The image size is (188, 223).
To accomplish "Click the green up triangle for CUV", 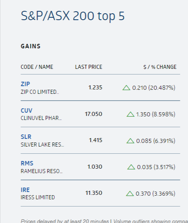I will 130,114.
